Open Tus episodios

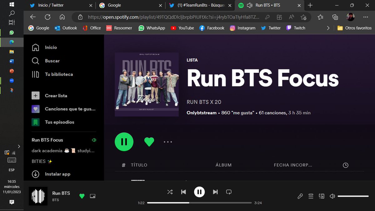(53, 122)
